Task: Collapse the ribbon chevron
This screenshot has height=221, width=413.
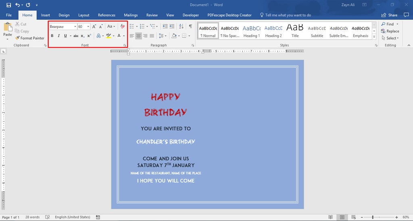Action: pyautogui.click(x=409, y=45)
